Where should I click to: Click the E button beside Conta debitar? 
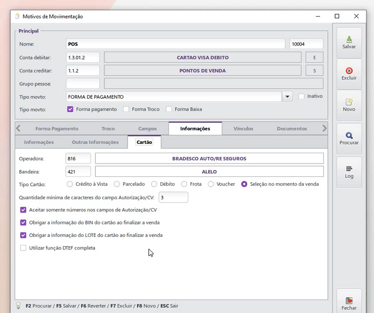pyautogui.click(x=314, y=57)
